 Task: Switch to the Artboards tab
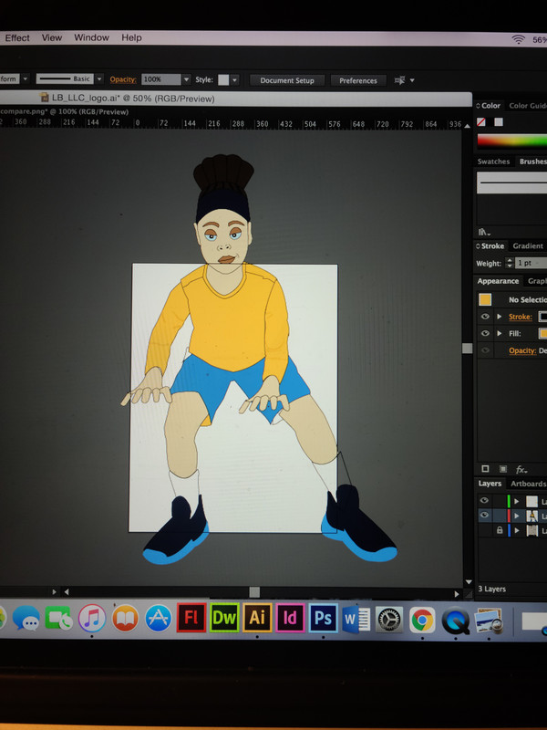[529, 484]
